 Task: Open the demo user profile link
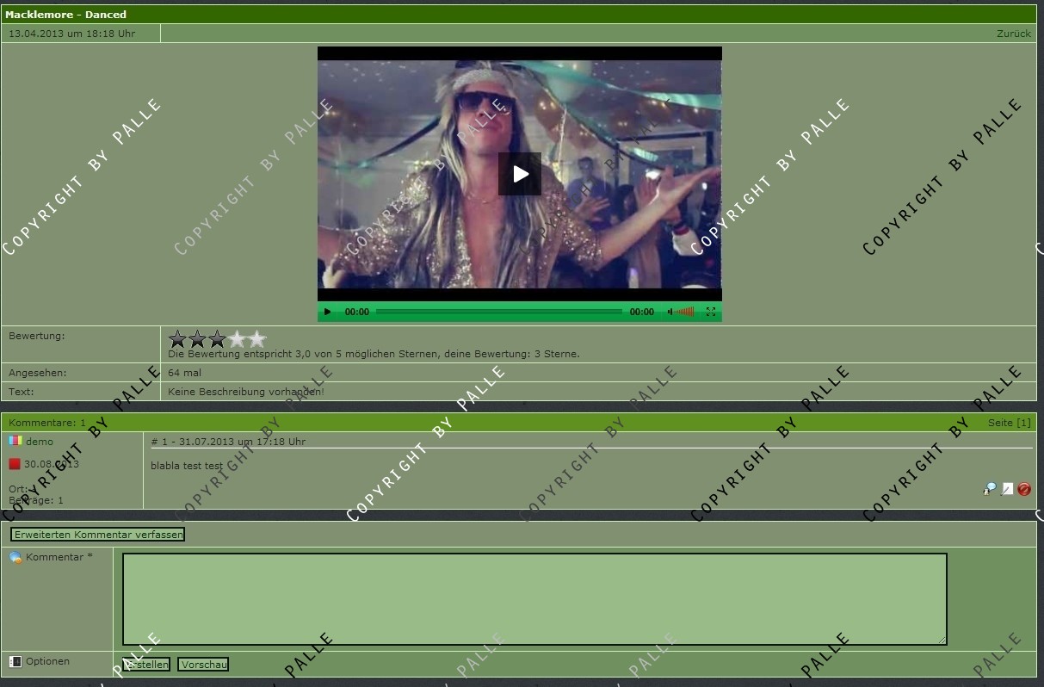pyautogui.click(x=40, y=442)
